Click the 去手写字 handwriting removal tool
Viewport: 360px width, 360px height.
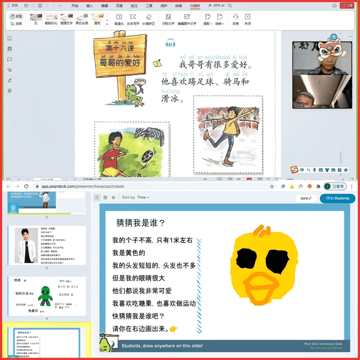(x=133, y=20)
